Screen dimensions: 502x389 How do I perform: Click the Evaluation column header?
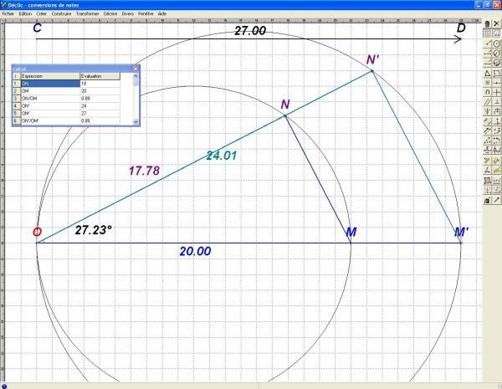tap(100, 76)
